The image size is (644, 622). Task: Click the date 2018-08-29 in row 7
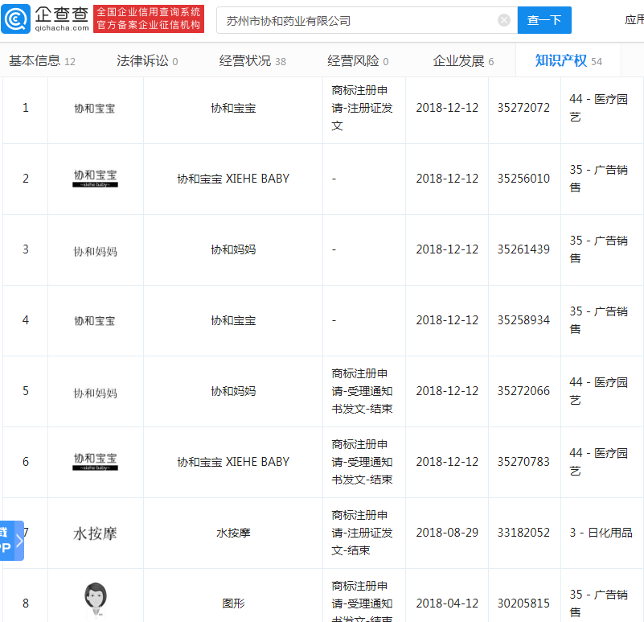click(x=447, y=533)
